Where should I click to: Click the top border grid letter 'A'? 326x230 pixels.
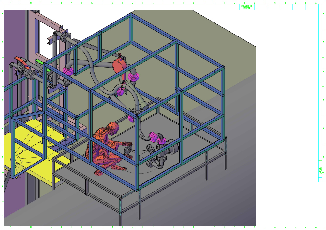[x=316, y=3]
